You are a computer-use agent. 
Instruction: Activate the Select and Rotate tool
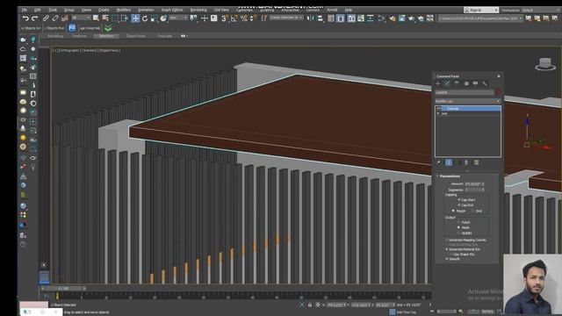pyautogui.click(x=145, y=18)
